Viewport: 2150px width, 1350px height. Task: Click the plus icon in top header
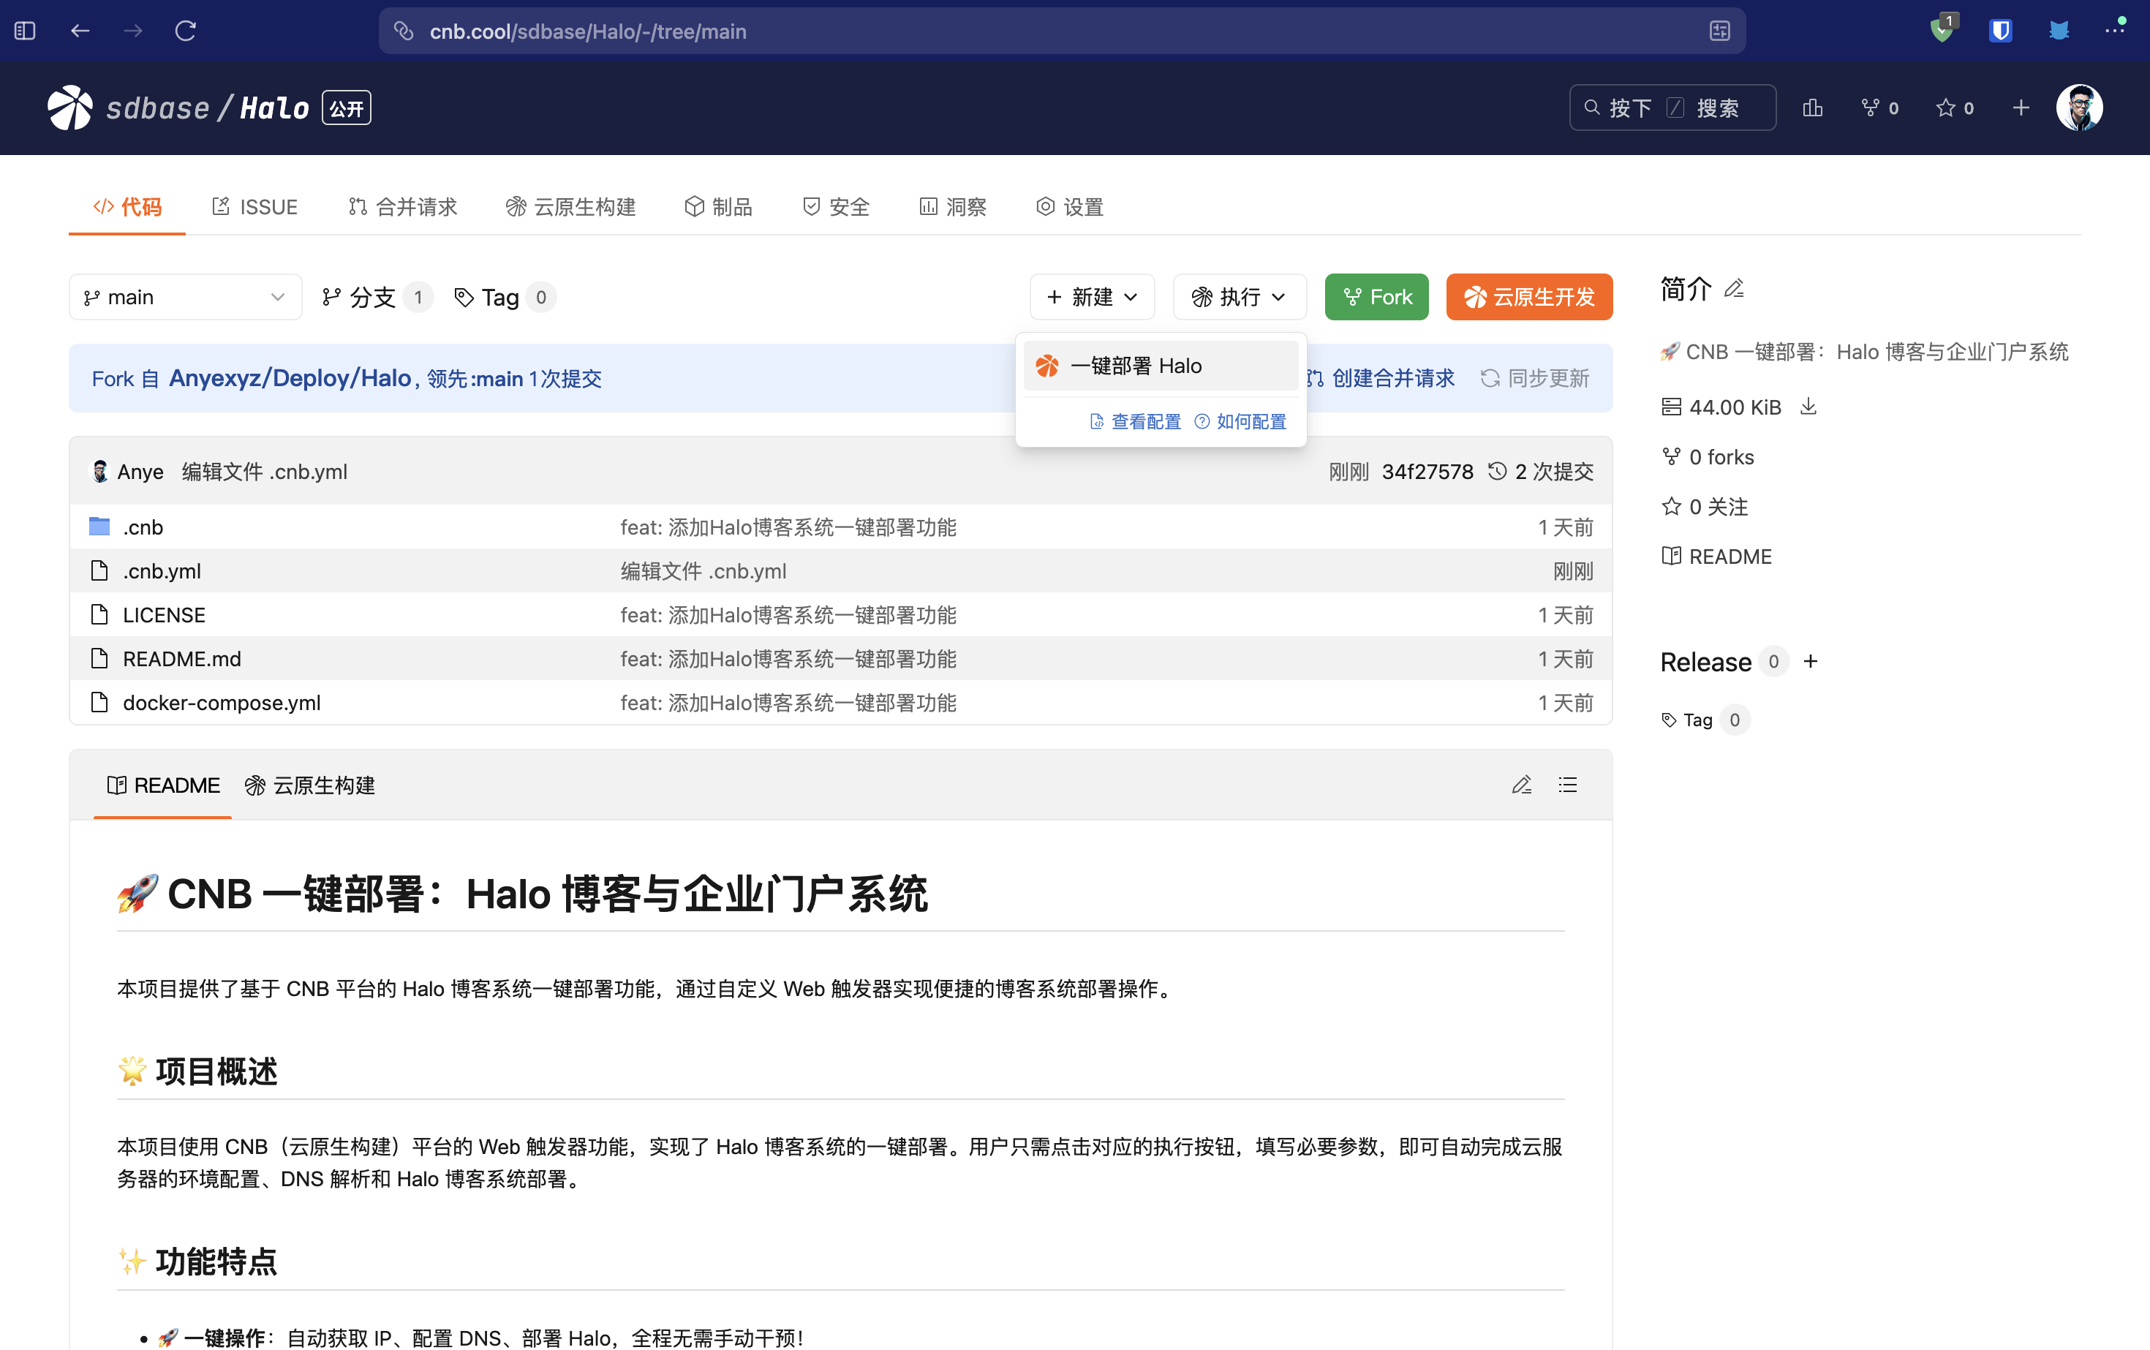click(2021, 108)
